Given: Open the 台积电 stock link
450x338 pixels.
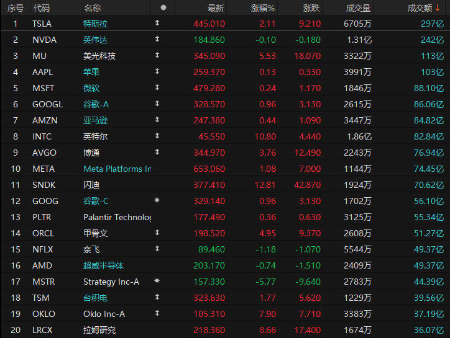Looking at the screenshot, I should click(95, 298).
